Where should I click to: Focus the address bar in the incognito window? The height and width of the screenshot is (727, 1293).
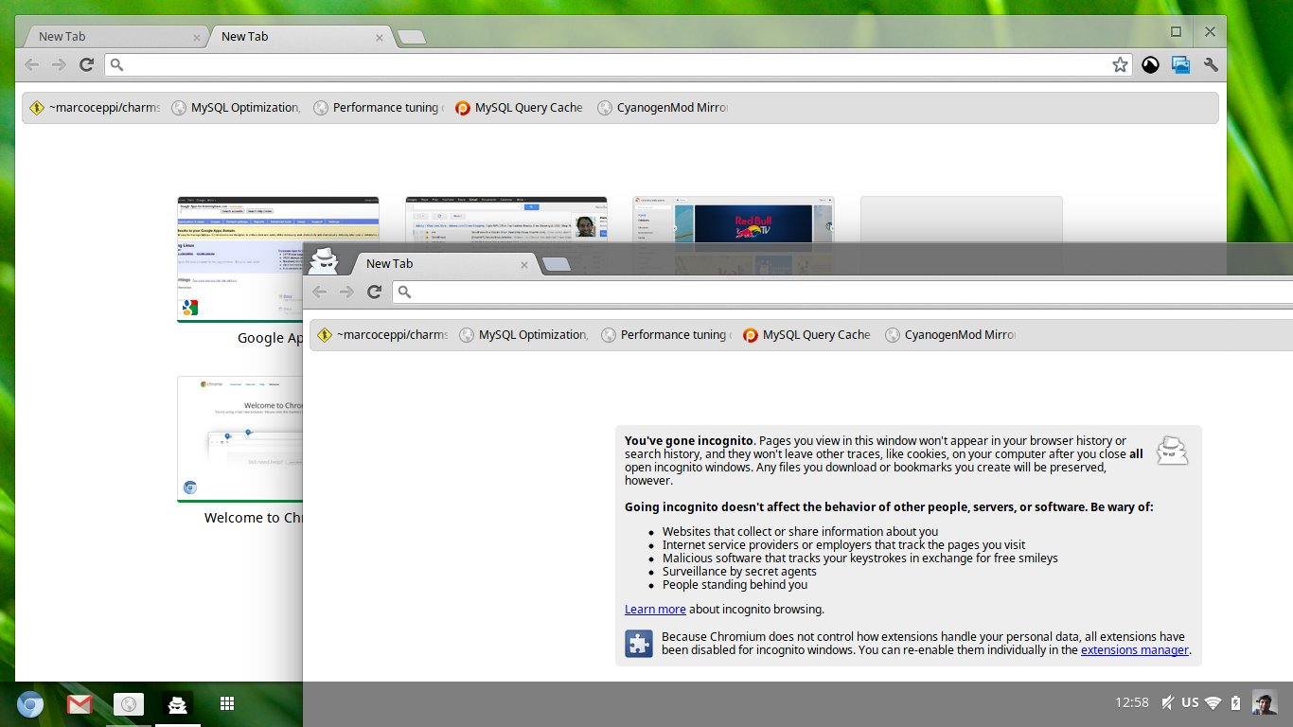point(842,292)
